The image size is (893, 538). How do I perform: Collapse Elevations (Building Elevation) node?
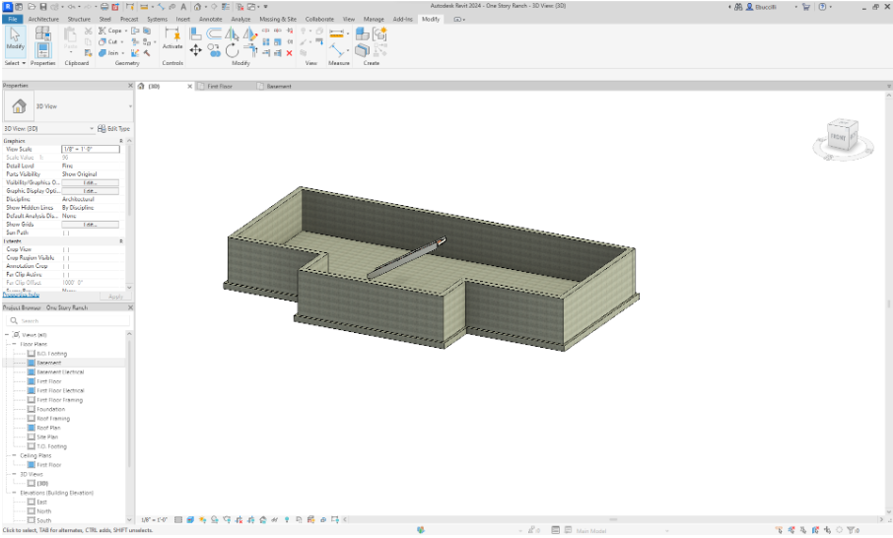14,493
